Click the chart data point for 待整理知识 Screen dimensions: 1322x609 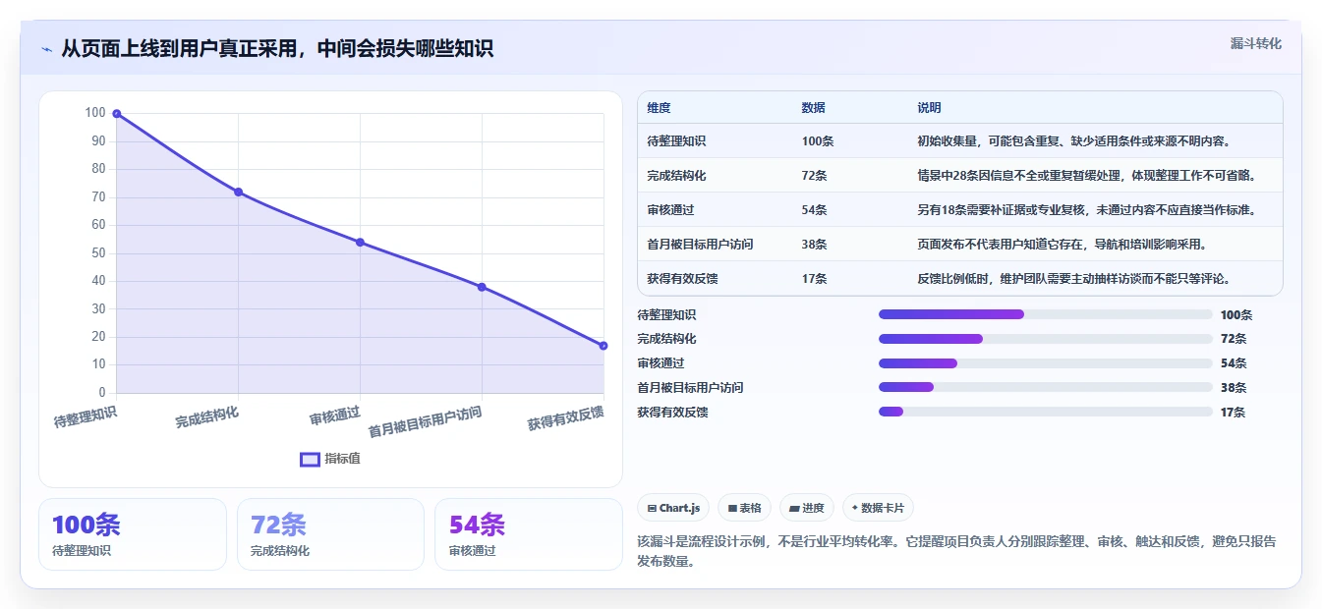point(116,114)
